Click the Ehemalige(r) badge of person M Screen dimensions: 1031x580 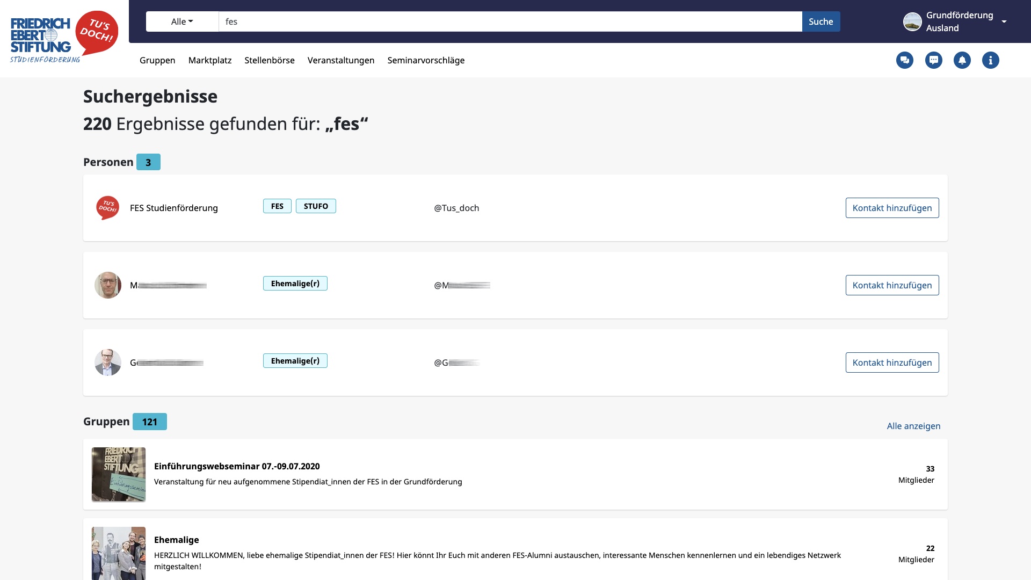pos(295,284)
